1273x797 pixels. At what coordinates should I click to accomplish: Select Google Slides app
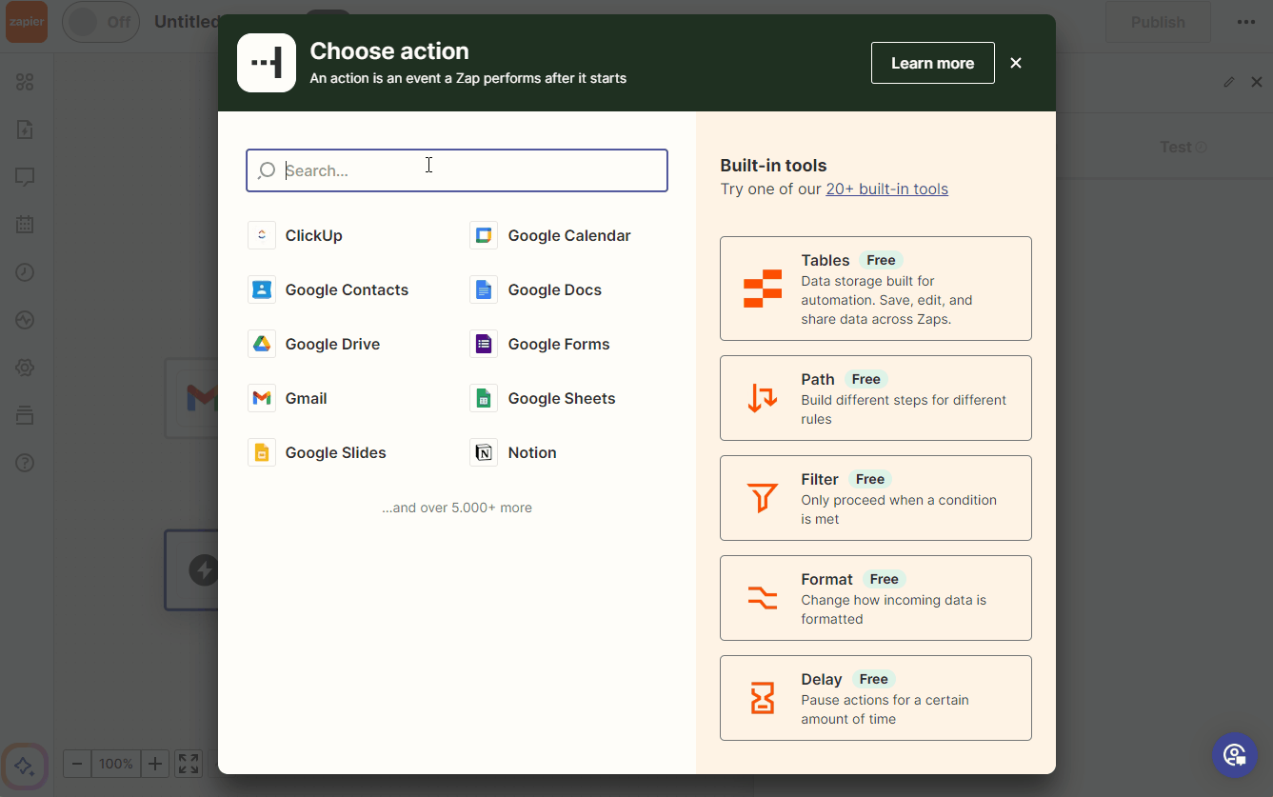(x=317, y=452)
